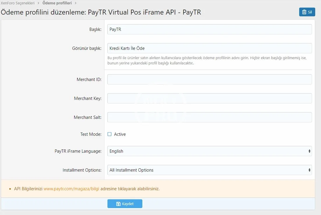This screenshot has height=215, width=321.
Task: Select the Merchant ID input field
Action: tap(209, 80)
